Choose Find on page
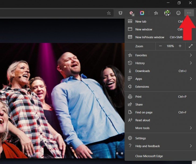 (x=160, y=112)
